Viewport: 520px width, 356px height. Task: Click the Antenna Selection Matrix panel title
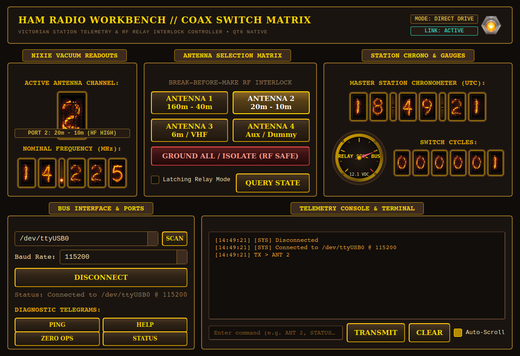233,55
